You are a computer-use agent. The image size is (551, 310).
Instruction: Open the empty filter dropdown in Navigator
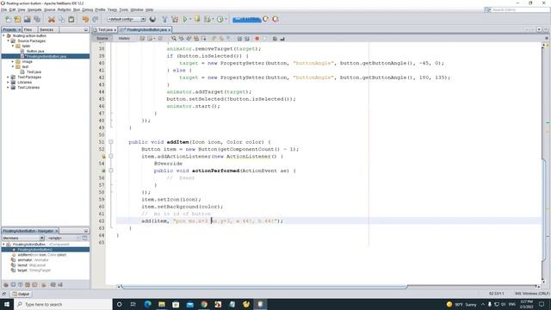click(x=64, y=238)
